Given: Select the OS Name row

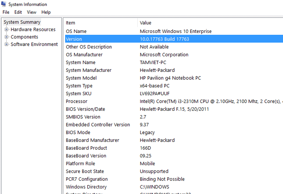Looking at the screenshot, I should 174,31.
